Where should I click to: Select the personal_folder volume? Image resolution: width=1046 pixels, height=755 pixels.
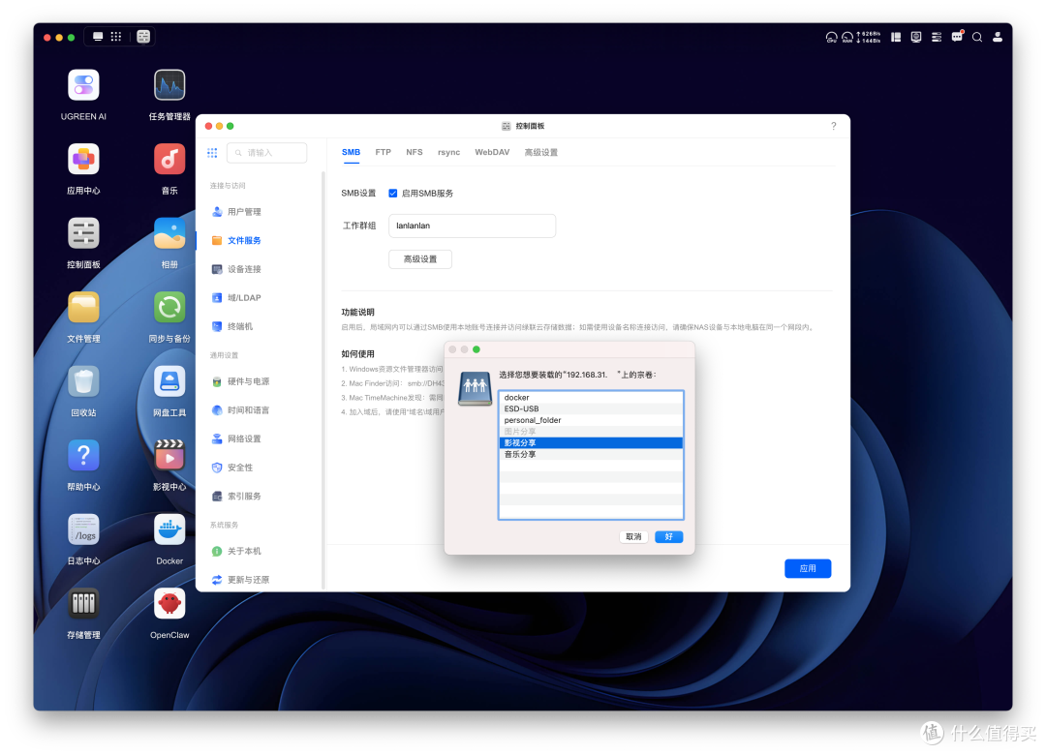(591, 420)
